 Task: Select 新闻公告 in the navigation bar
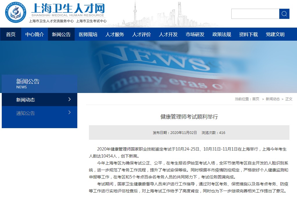61,34
